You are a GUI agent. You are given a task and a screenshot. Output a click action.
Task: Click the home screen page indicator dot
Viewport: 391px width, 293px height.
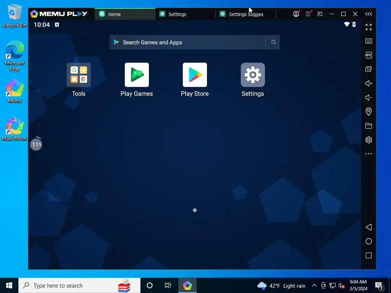point(195,210)
